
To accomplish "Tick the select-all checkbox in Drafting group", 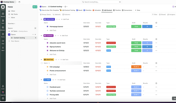I will (42, 63).
